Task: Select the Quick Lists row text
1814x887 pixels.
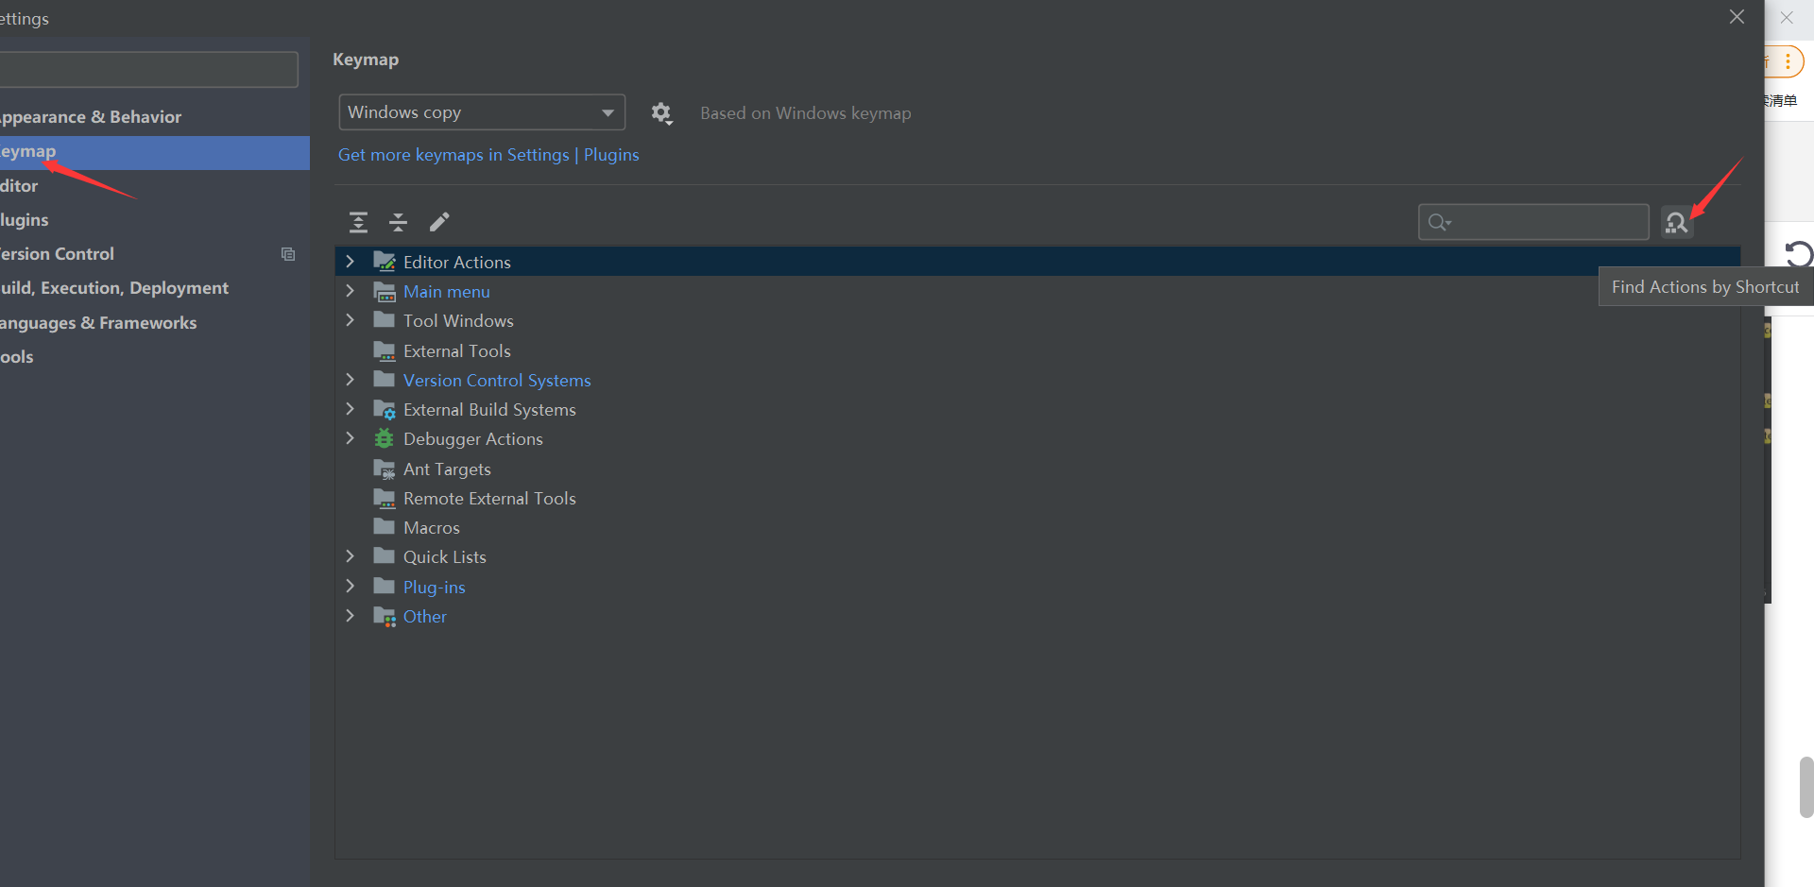Action: click(445, 557)
